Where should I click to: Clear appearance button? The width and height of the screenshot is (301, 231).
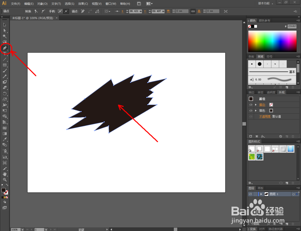click(x=281, y=136)
